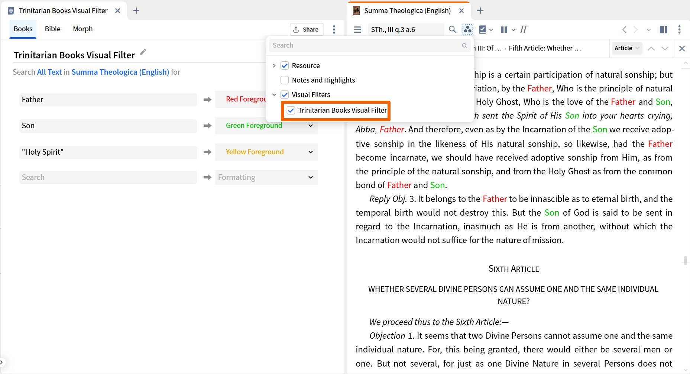Click the vertical scrollbar thumb in Summa panel
This screenshot has height=374, width=690.
click(x=685, y=260)
